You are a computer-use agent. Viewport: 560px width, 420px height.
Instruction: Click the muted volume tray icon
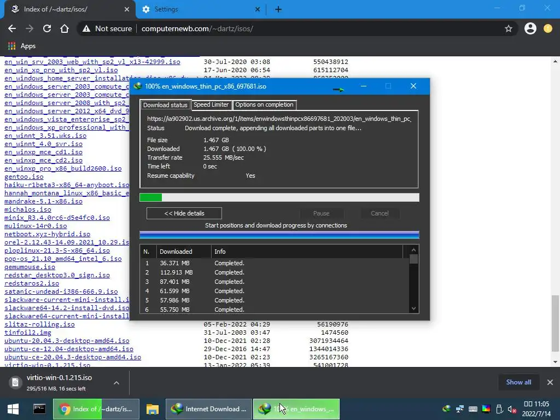(x=512, y=409)
